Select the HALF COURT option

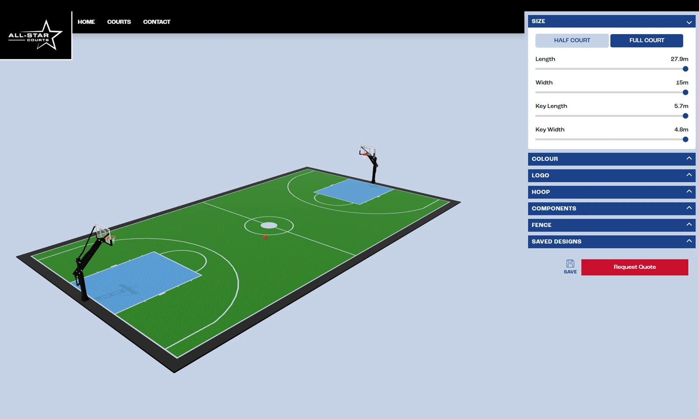(572, 40)
